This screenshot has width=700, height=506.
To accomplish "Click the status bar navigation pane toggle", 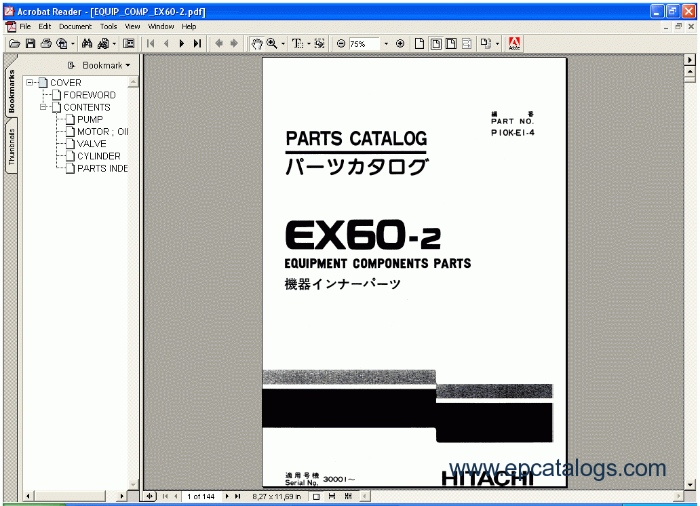I will click(149, 497).
